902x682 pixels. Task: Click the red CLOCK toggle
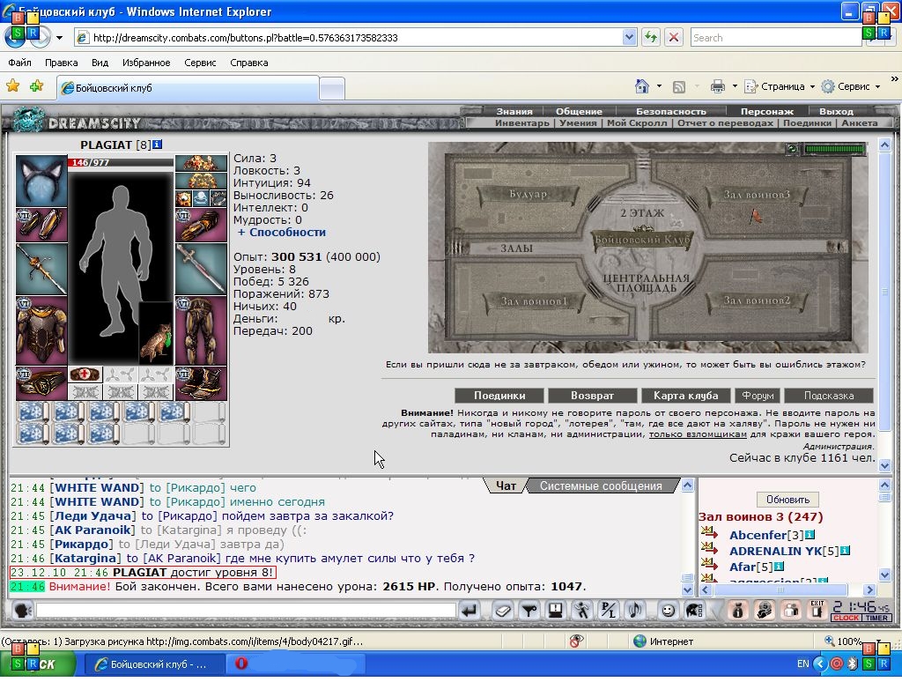[x=846, y=618]
